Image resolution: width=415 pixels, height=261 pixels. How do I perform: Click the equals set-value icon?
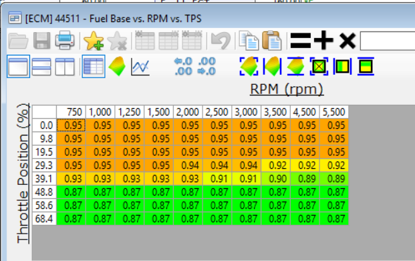301,41
